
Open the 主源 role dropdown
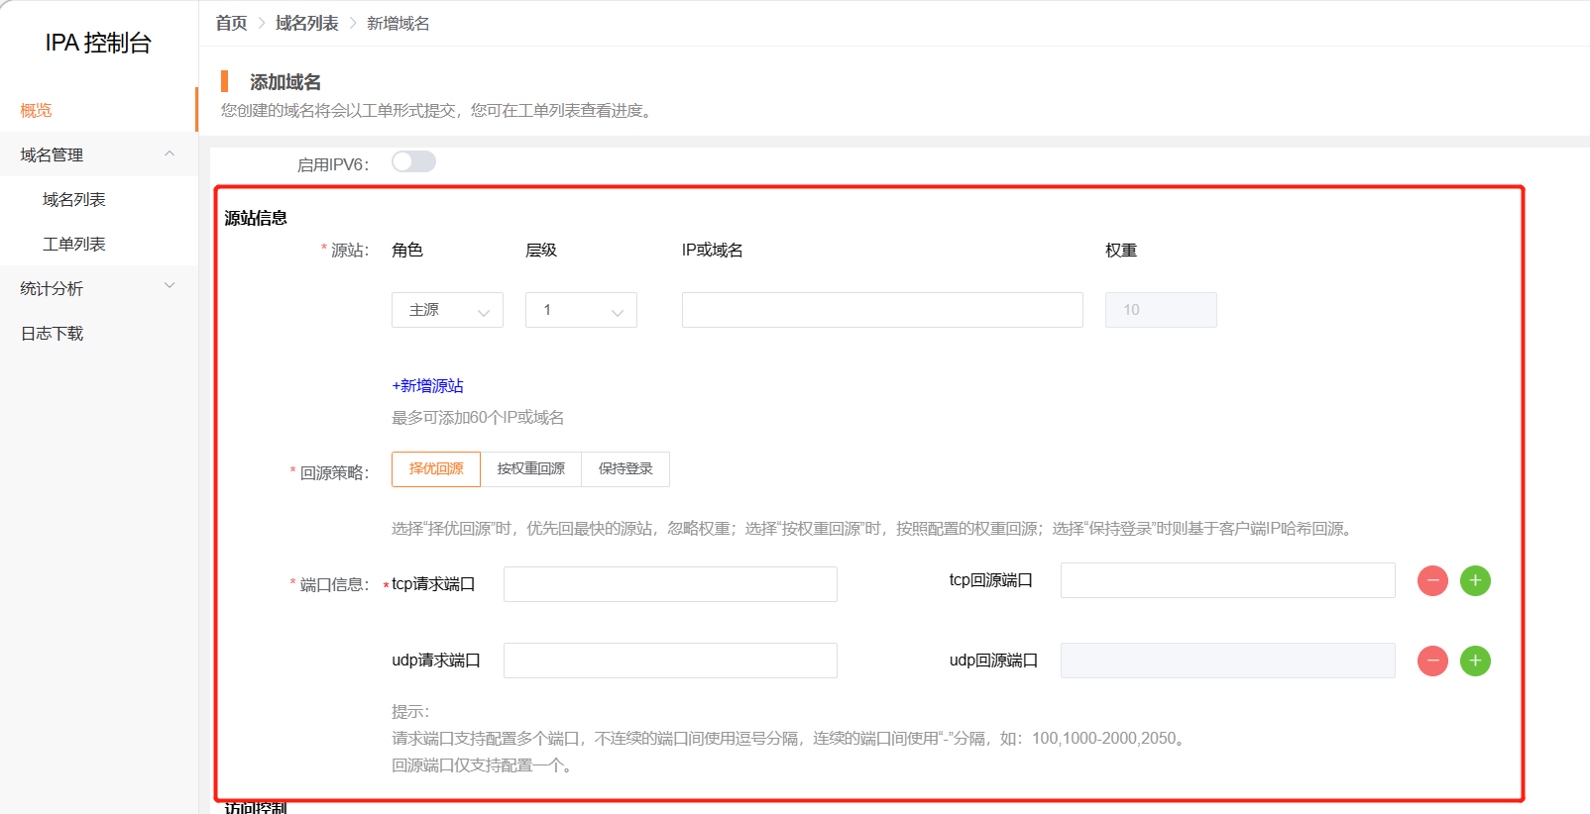point(447,310)
